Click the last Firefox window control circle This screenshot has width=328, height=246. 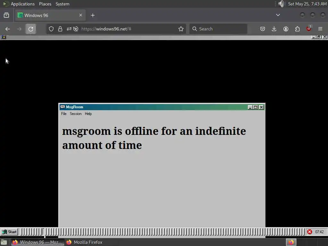click(x=323, y=15)
